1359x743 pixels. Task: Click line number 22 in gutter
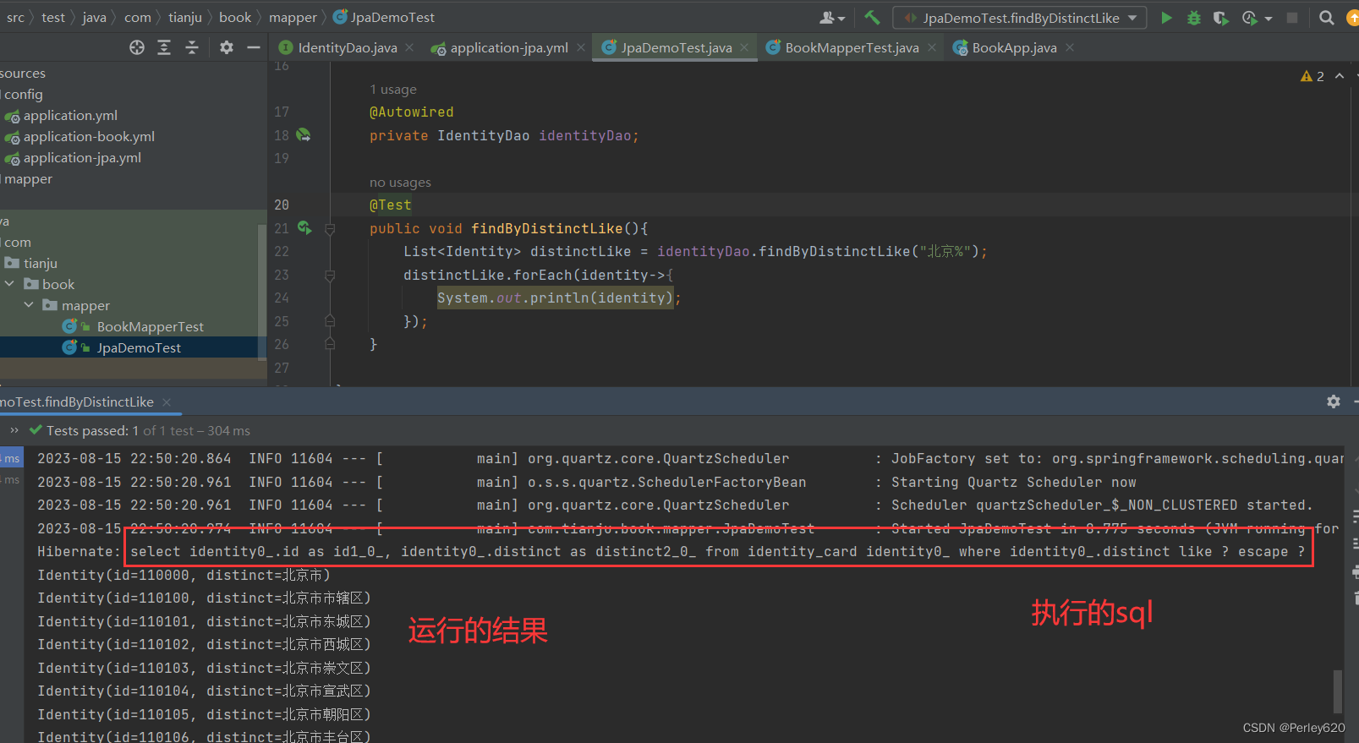pos(282,251)
